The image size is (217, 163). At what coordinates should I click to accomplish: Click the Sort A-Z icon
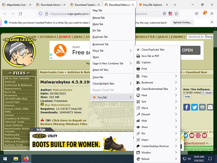[x=138, y=102]
